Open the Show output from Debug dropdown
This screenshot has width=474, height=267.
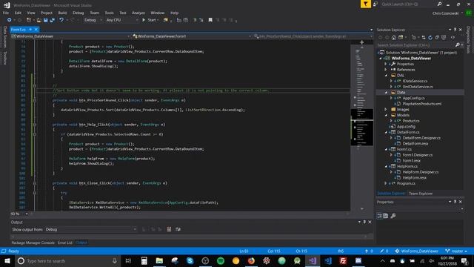coord(90,229)
